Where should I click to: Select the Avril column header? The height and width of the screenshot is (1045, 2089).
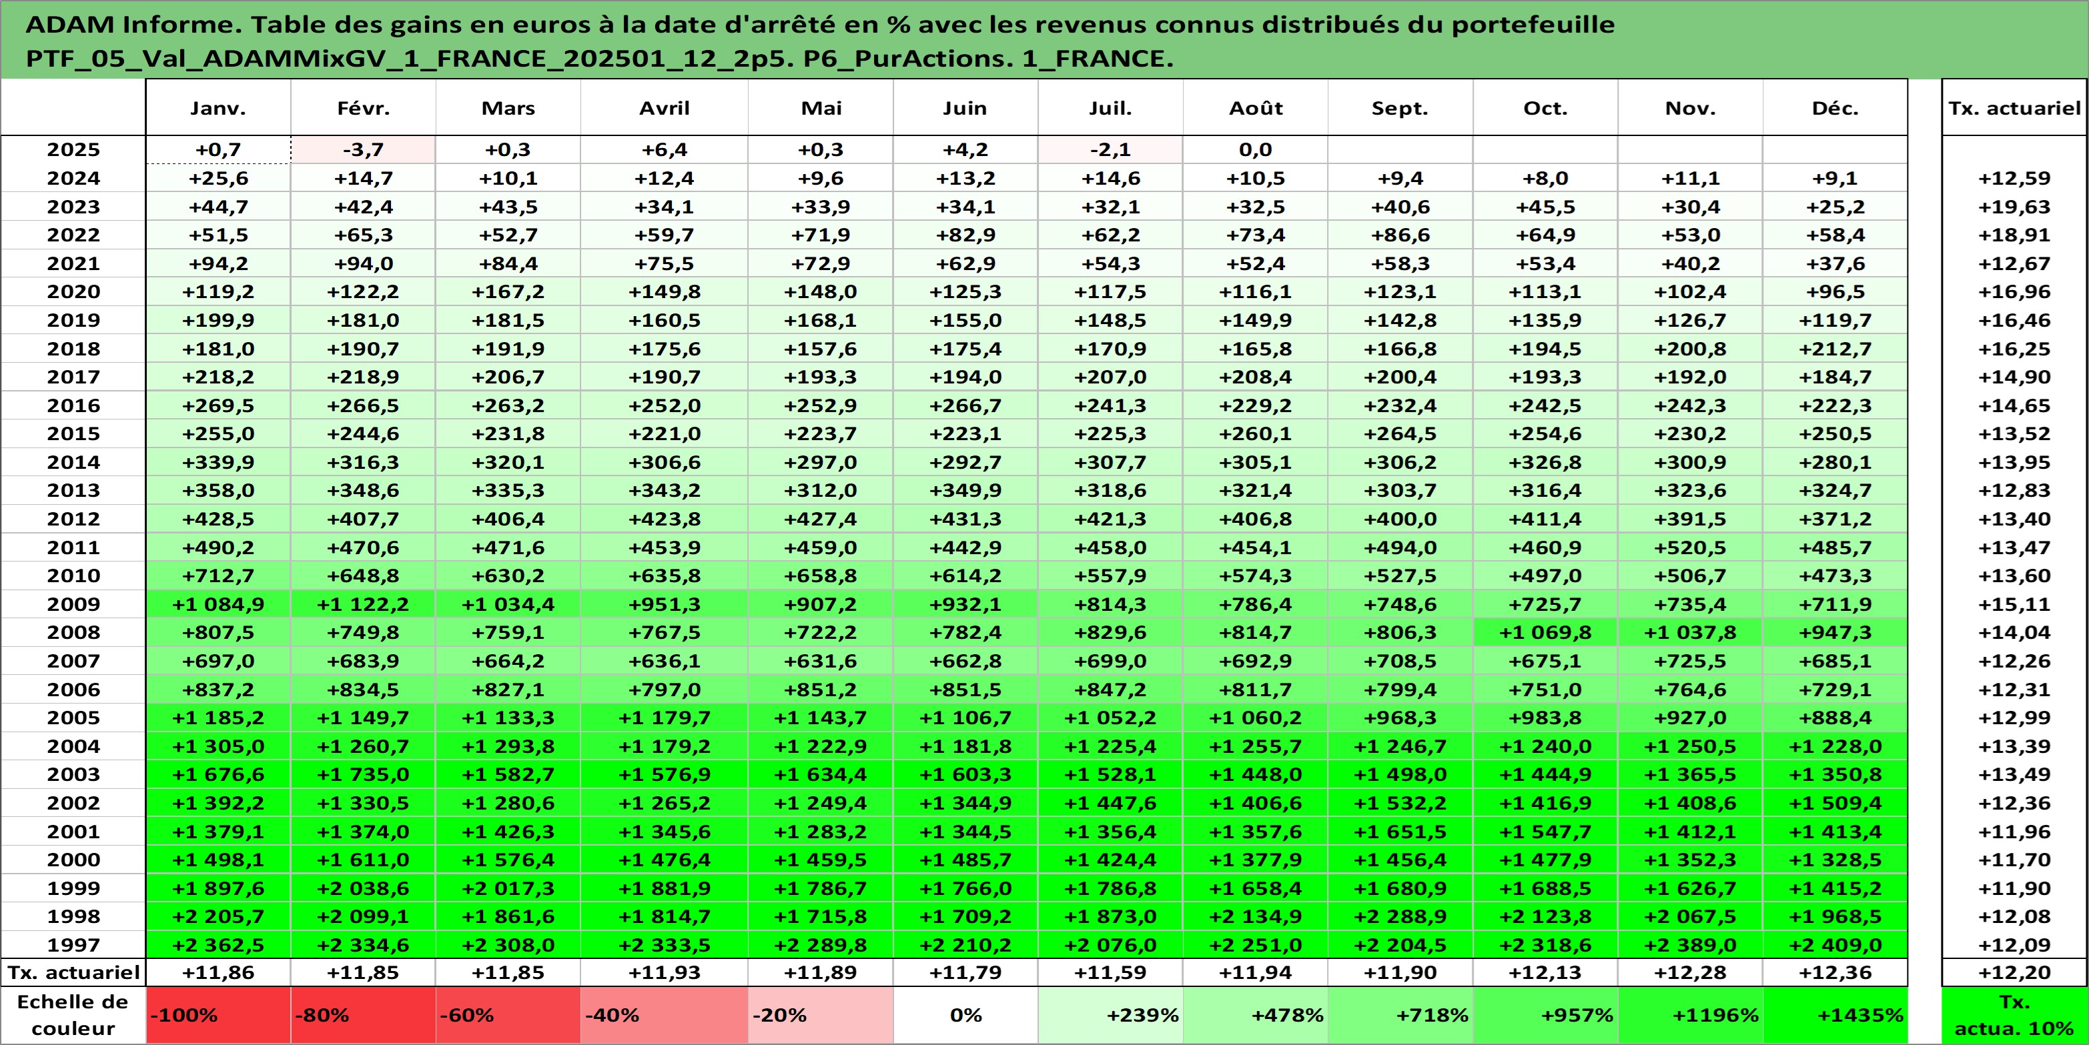664,108
